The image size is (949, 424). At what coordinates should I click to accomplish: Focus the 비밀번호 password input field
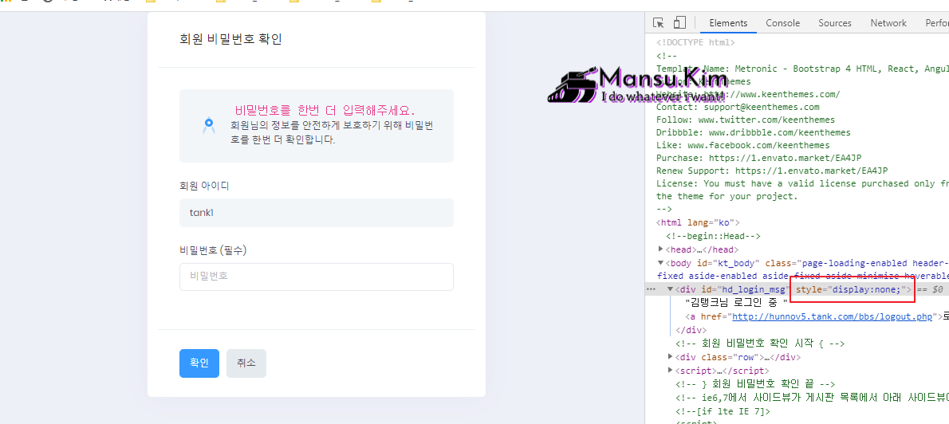click(x=316, y=277)
